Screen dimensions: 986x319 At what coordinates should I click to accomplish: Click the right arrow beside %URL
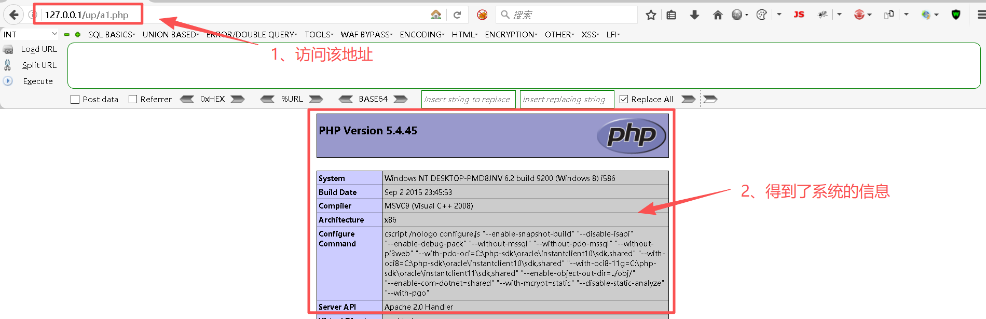point(316,99)
